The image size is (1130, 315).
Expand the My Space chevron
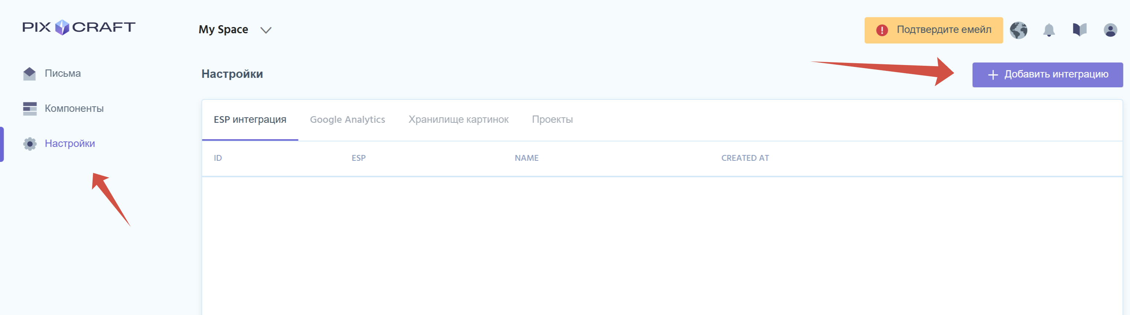click(266, 30)
